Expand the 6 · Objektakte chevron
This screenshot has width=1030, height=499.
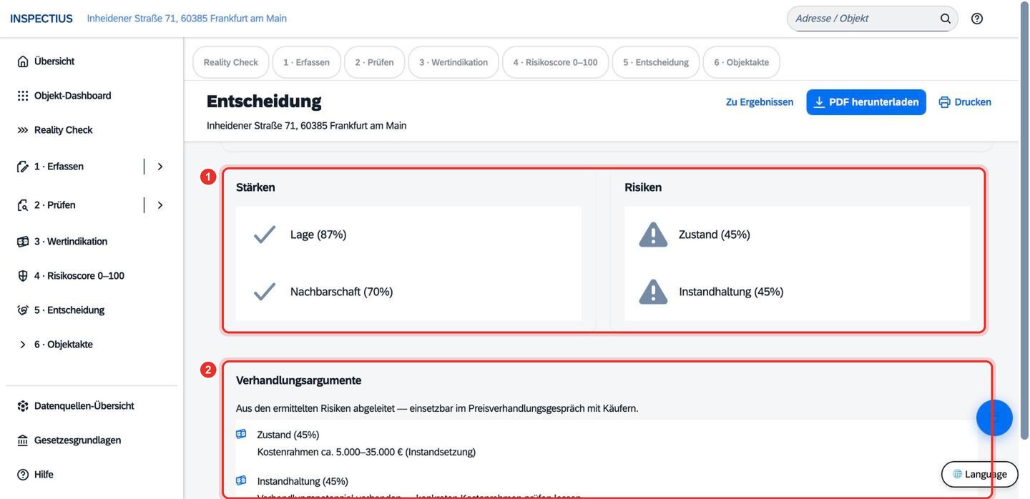point(23,345)
